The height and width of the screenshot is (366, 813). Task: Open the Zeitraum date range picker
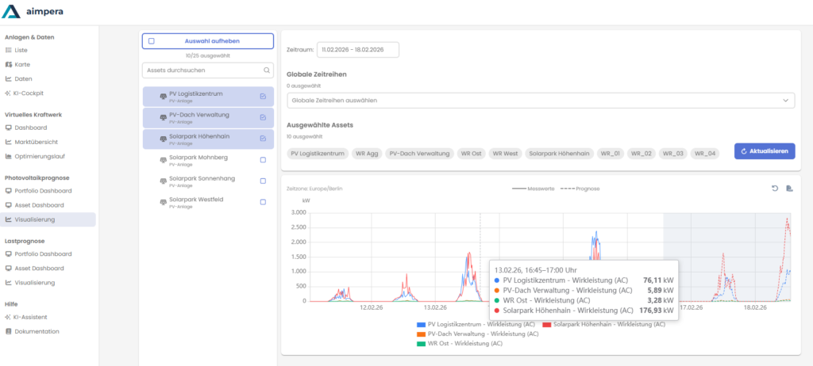pos(357,50)
